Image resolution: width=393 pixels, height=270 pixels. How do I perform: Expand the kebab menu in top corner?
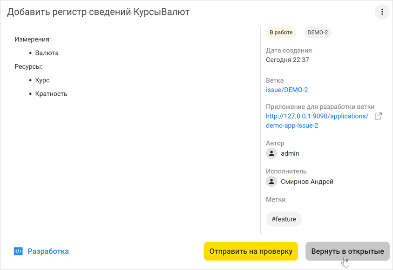click(x=382, y=12)
